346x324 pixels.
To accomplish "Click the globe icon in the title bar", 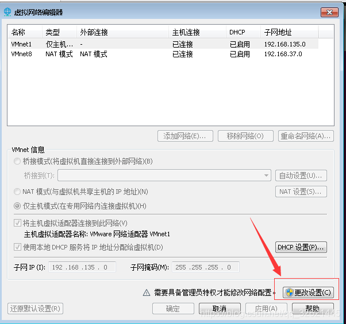I will (7, 12).
